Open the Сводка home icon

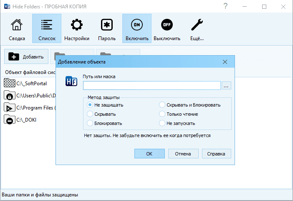[17, 28]
